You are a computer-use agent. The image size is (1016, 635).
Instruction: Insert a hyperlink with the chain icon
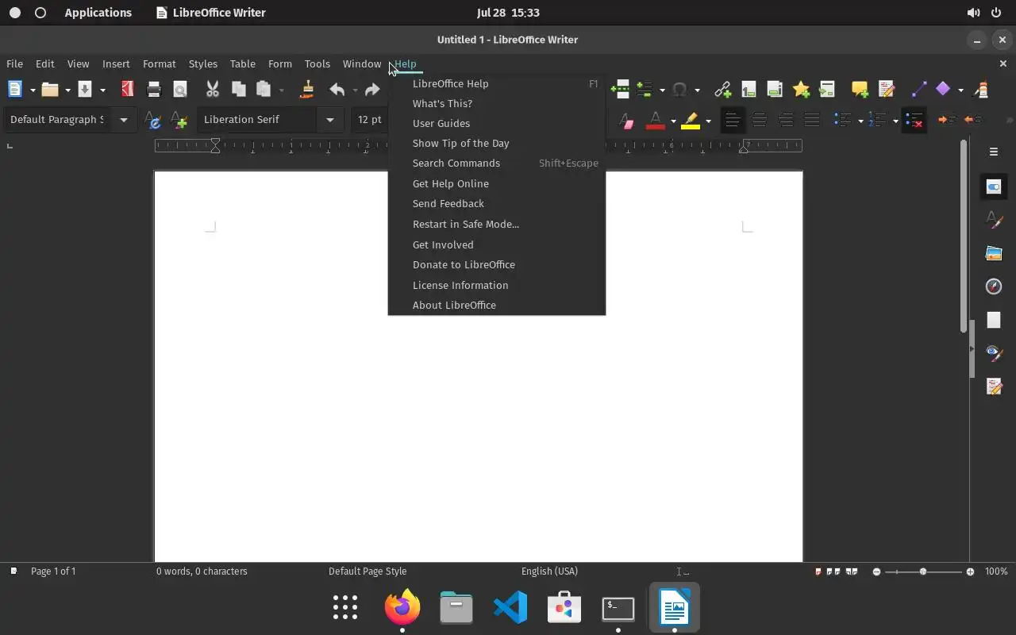(722, 90)
